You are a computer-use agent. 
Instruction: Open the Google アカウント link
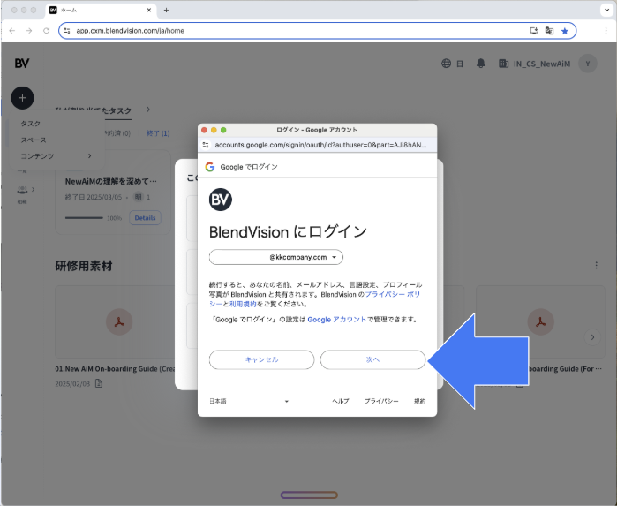[x=337, y=320]
